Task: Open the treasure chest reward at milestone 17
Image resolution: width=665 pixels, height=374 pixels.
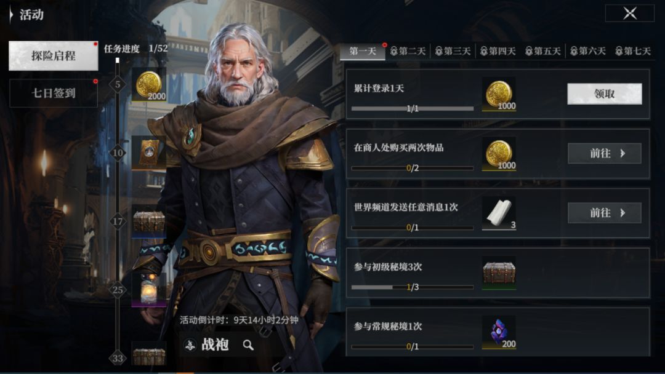Action: (x=149, y=221)
